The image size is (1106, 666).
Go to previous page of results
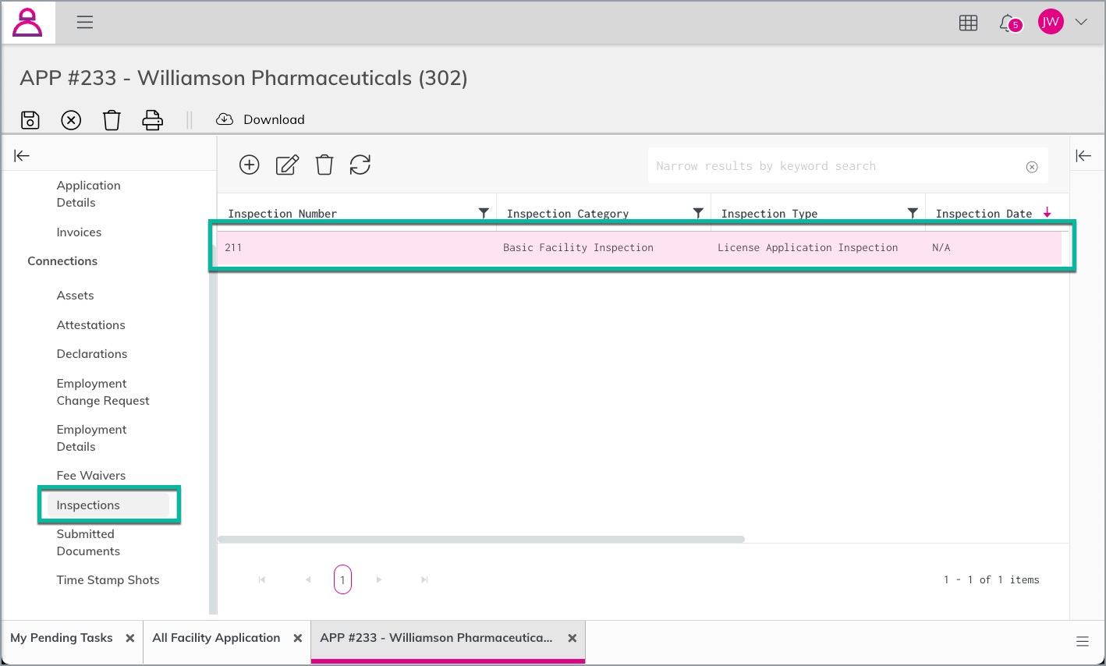pyautogui.click(x=308, y=579)
